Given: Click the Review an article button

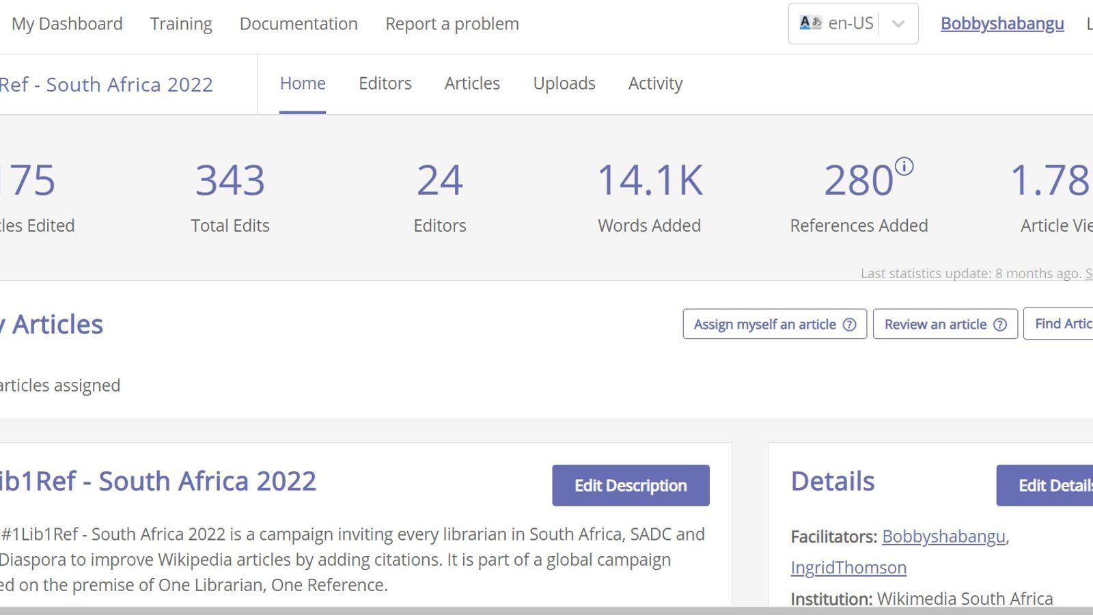Looking at the screenshot, I should (x=945, y=324).
